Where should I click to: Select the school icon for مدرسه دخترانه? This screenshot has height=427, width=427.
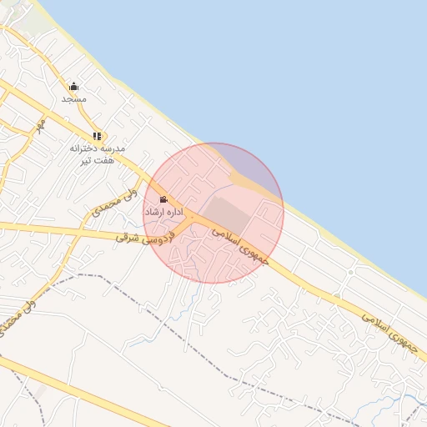(97, 136)
